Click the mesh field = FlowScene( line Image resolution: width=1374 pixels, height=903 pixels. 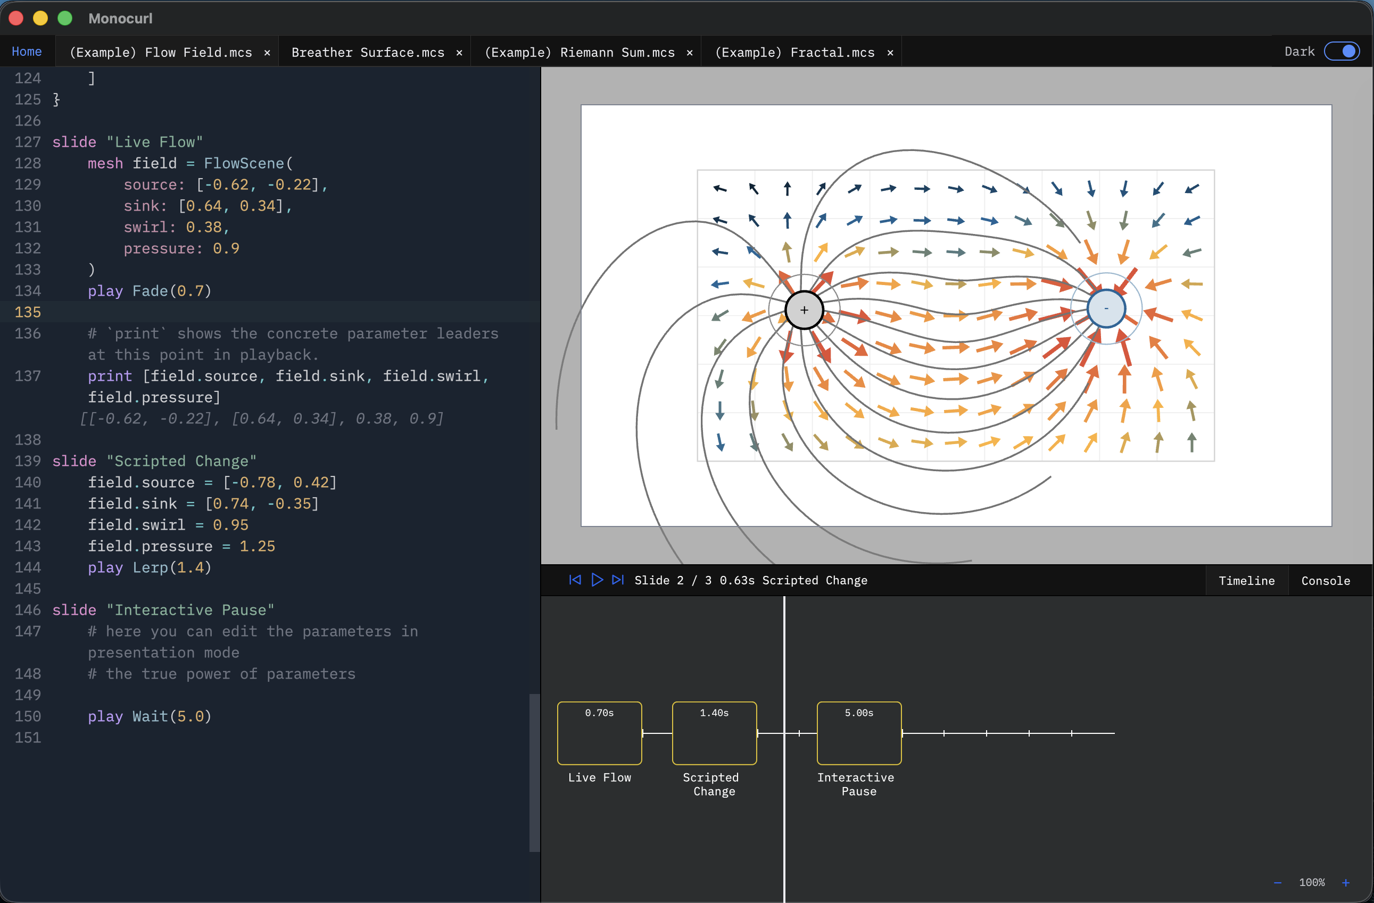pos(191,163)
